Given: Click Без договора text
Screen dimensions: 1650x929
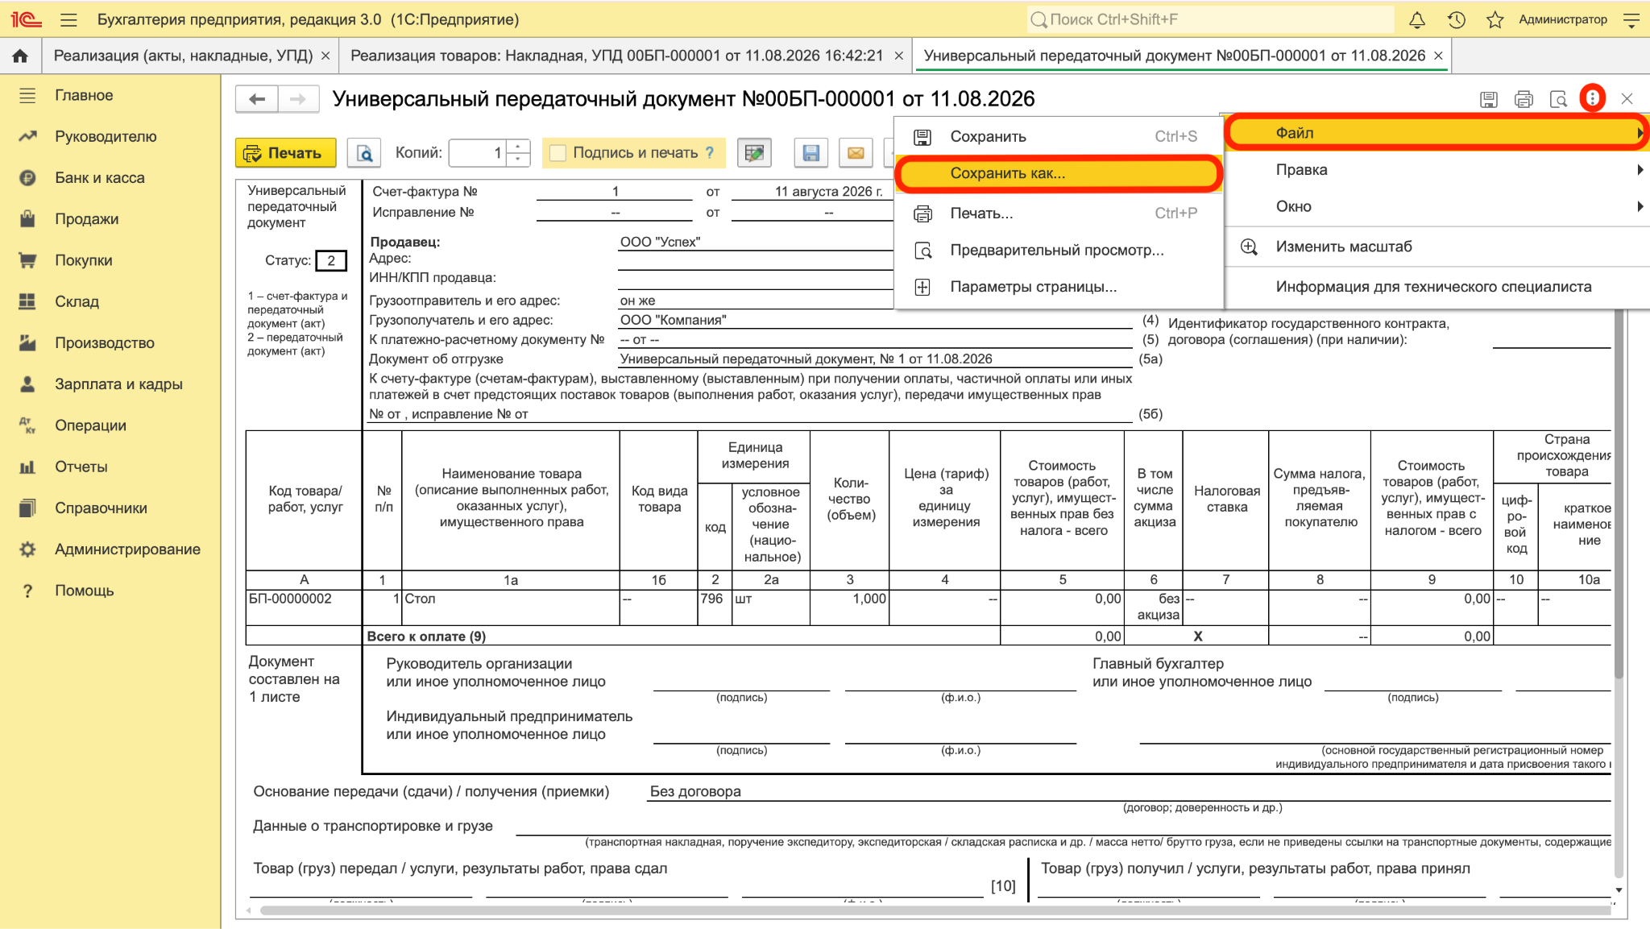Looking at the screenshot, I should (695, 791).
